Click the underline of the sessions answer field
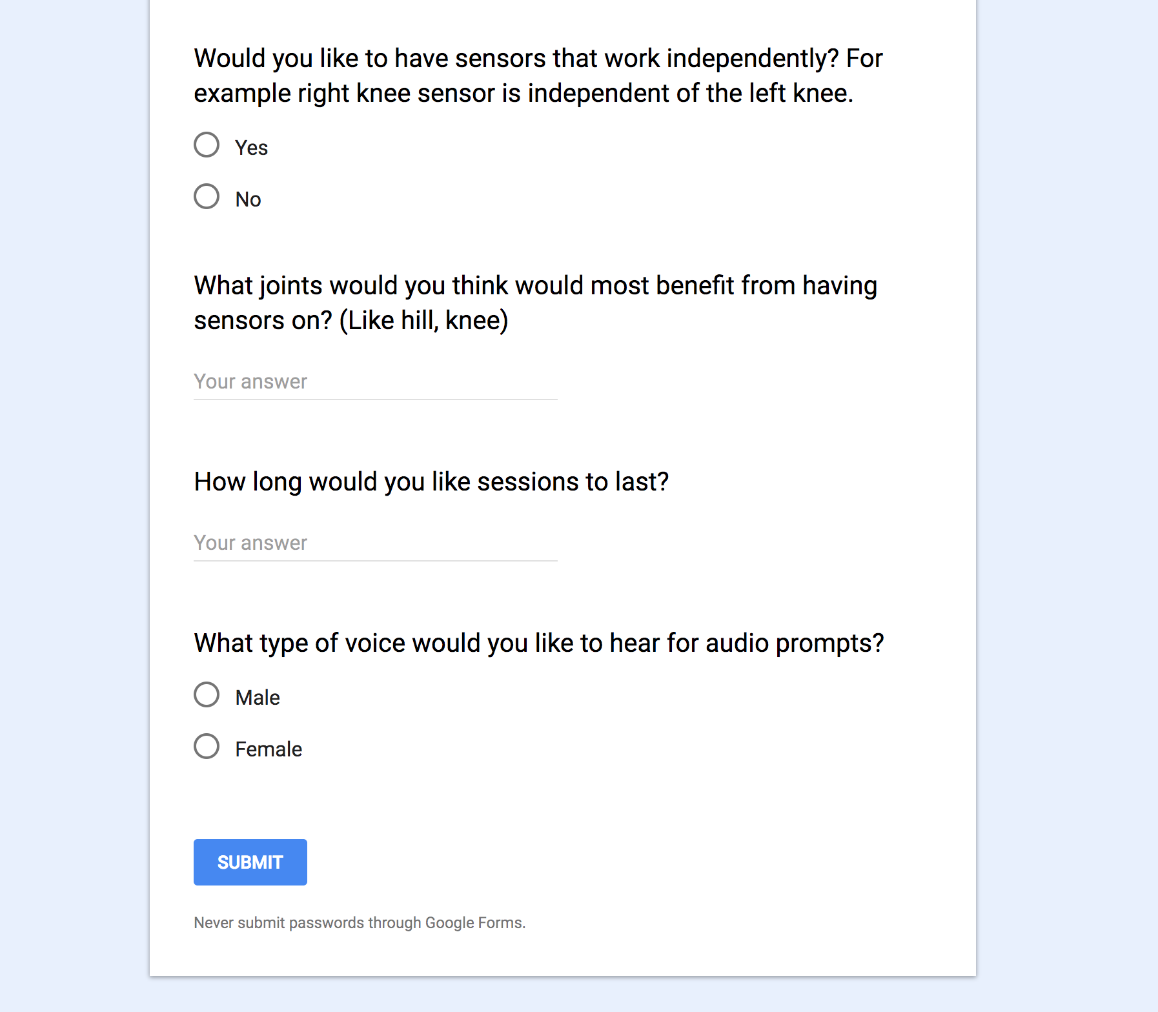Viewport: 1158px width, 1012px height. tap(376, 561)
